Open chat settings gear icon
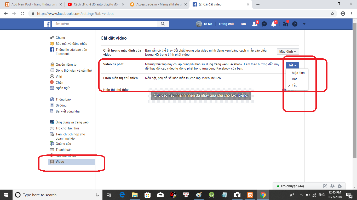The width and height of the screenshot is (357, 200). coord(340,186)
